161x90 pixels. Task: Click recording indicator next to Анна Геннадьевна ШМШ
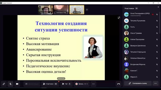coord(153,14)
